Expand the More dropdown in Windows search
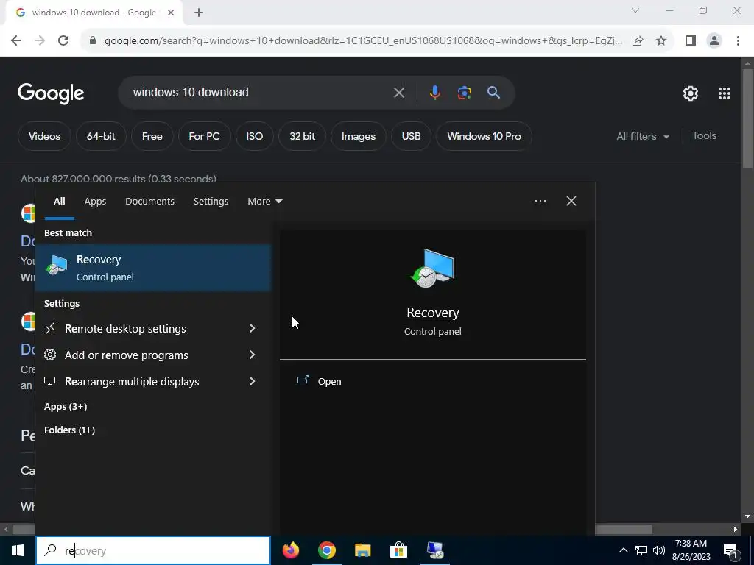The height and width of the screenshot is (565, 754). [265, 202]
